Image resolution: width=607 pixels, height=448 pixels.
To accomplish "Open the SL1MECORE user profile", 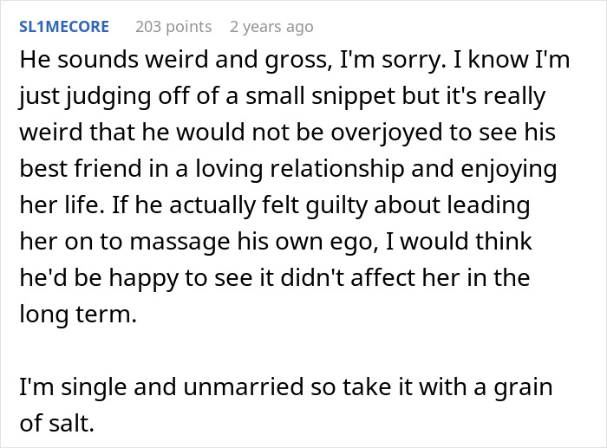I will 63,27.
